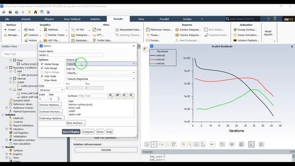
Task: Expand the Graphics node under Results
Action: pos(7,154)
